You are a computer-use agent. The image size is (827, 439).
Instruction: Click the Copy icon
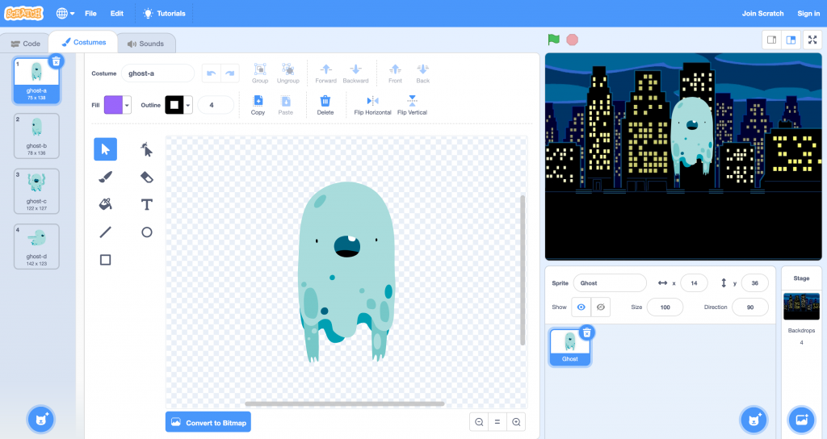pyautogui.click(x=258, y=101)
